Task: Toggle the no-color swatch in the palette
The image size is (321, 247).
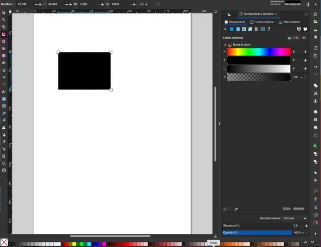Action: tap(4, 242)
